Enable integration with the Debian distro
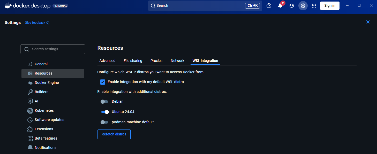This screenshot has width=377, height=154. coord(104,101)
